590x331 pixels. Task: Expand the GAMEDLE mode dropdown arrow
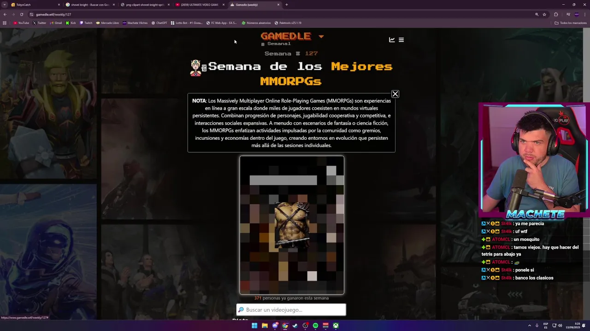pyautogui.click(x=321, y=36)
